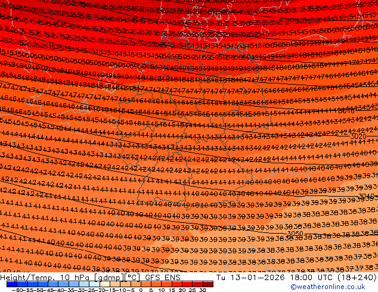Image resolution: width=378 pixels, height=292 pixels.
Task: Select the cream swatch between -20 and -15
Action: [104, 284]
